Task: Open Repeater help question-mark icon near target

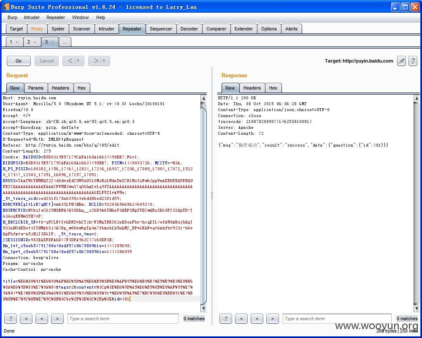Action: (413, 61)
